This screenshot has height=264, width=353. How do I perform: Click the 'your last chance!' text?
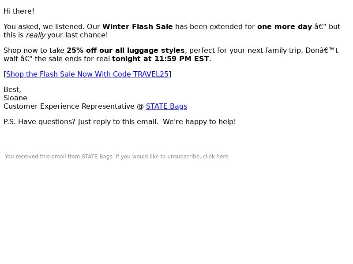pyautogui.click(x=78, y=35)
